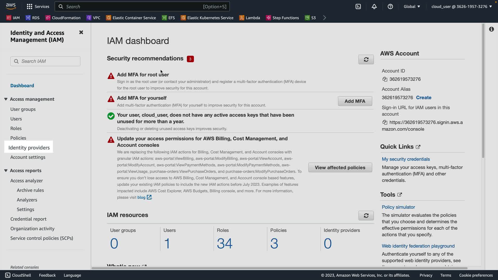Collapse the Access management section

coord(6,99)
